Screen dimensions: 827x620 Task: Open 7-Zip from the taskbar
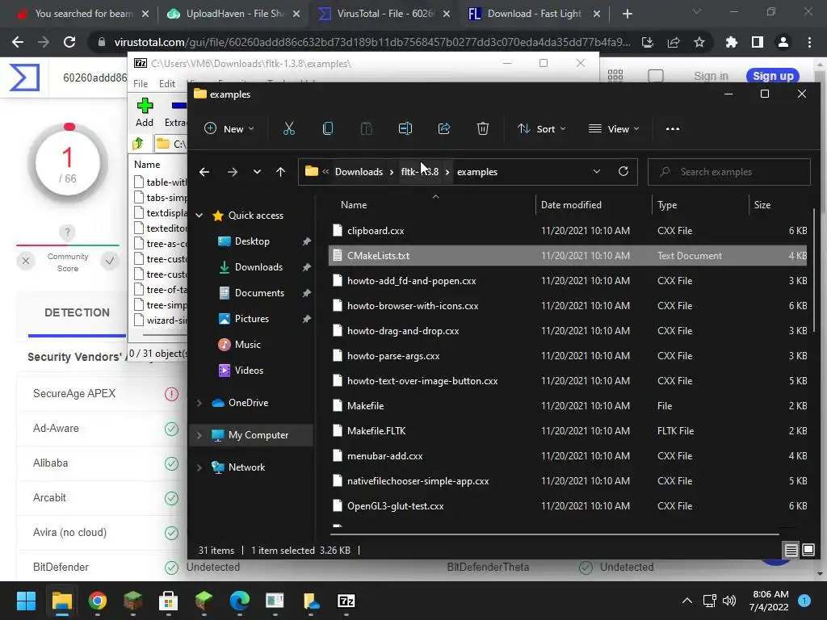point(346,601)
